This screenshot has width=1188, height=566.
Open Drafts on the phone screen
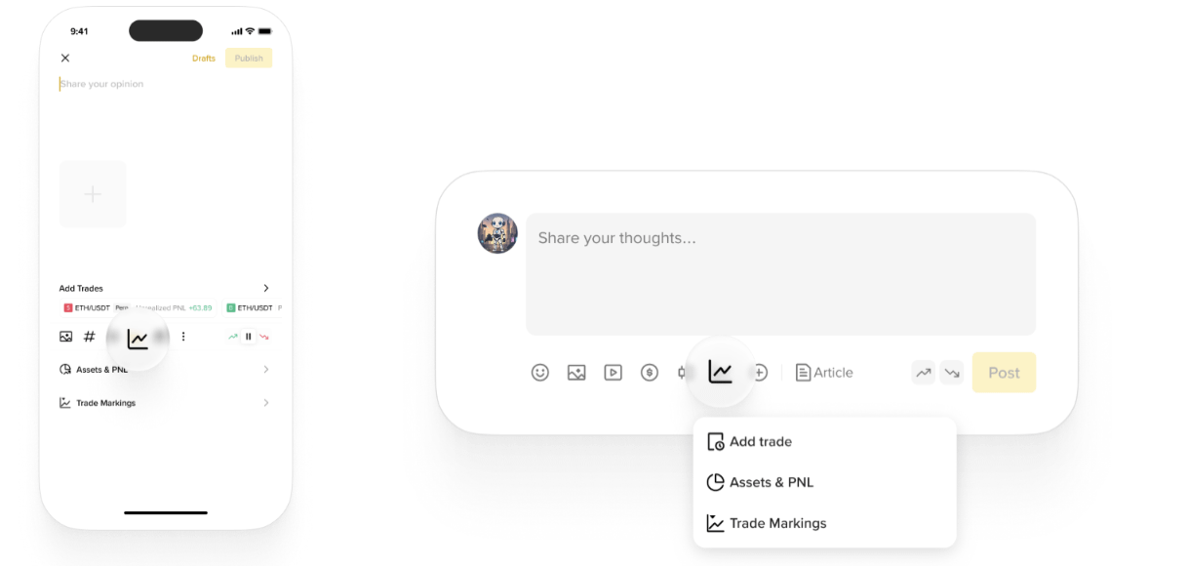204,59
